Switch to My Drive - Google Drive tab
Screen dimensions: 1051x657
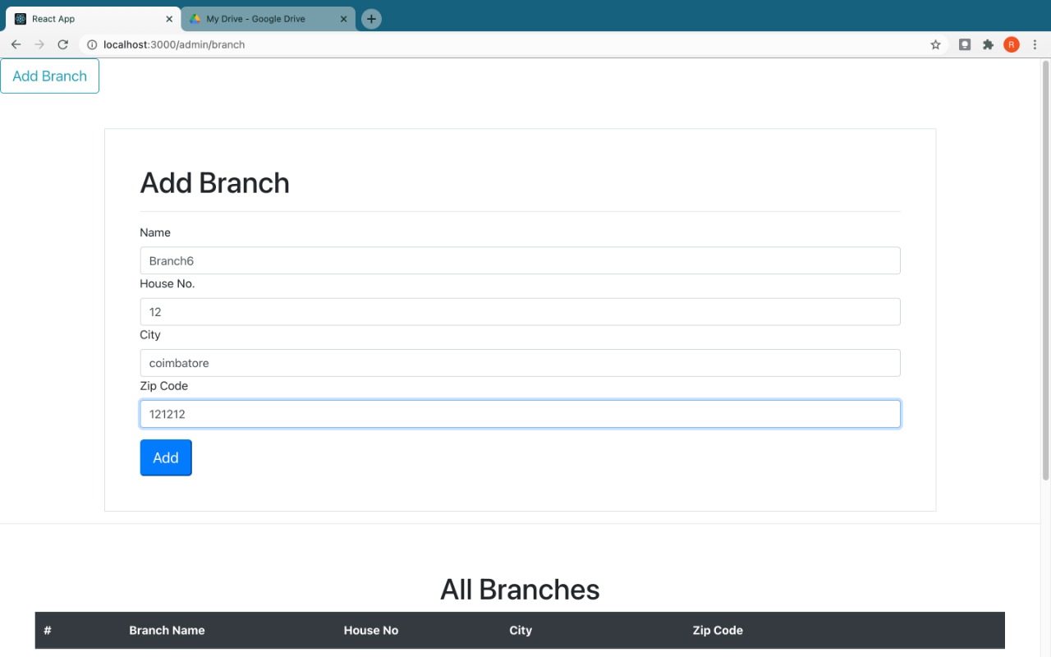click(255, 19)
